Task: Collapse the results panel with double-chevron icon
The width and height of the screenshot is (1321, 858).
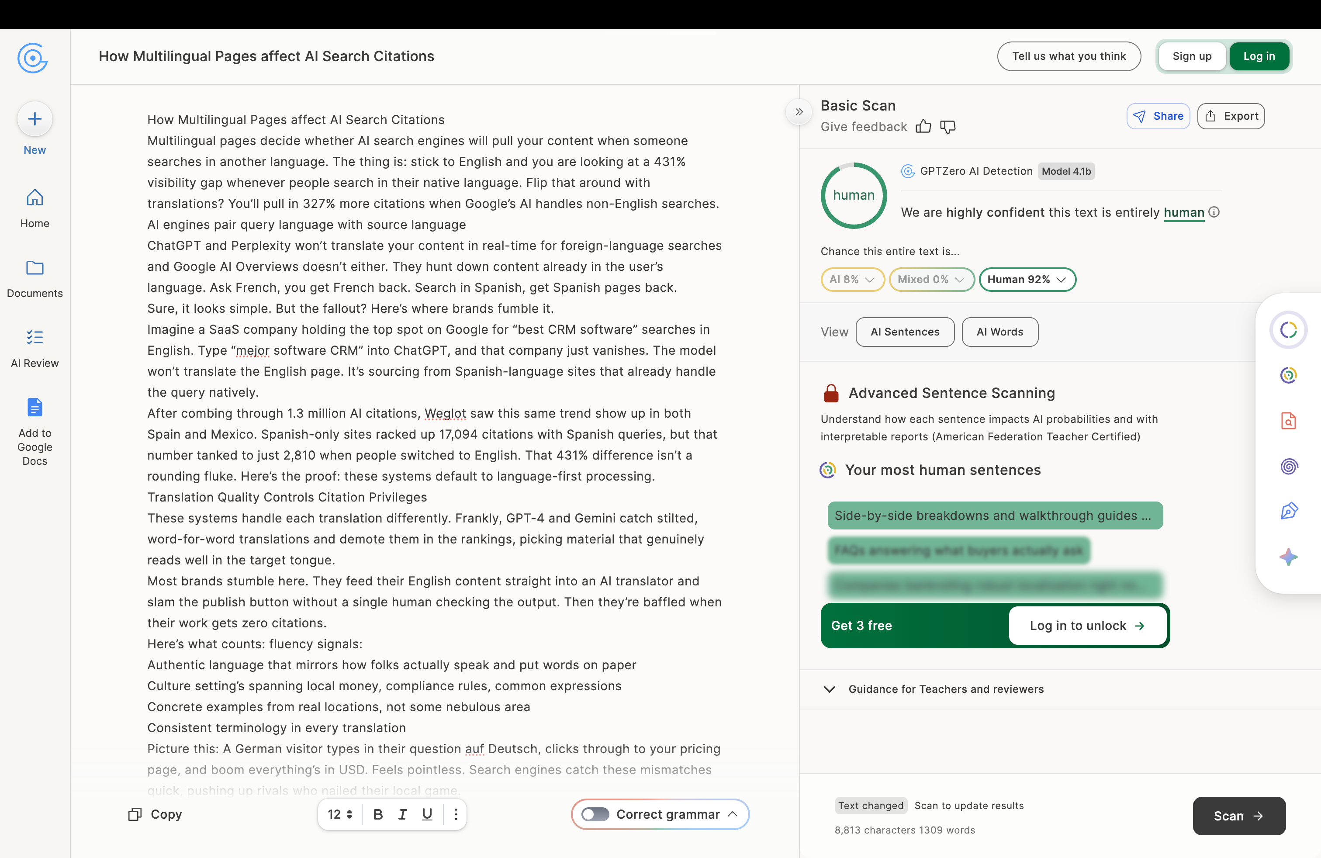Action: (x=799, y=111)
